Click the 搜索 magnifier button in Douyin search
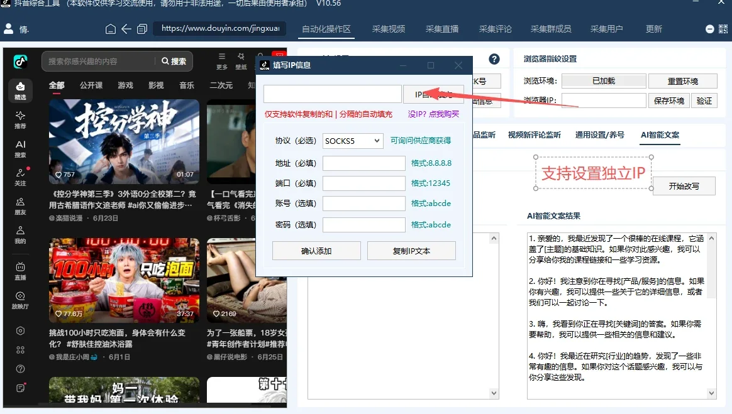 (174, 61)
